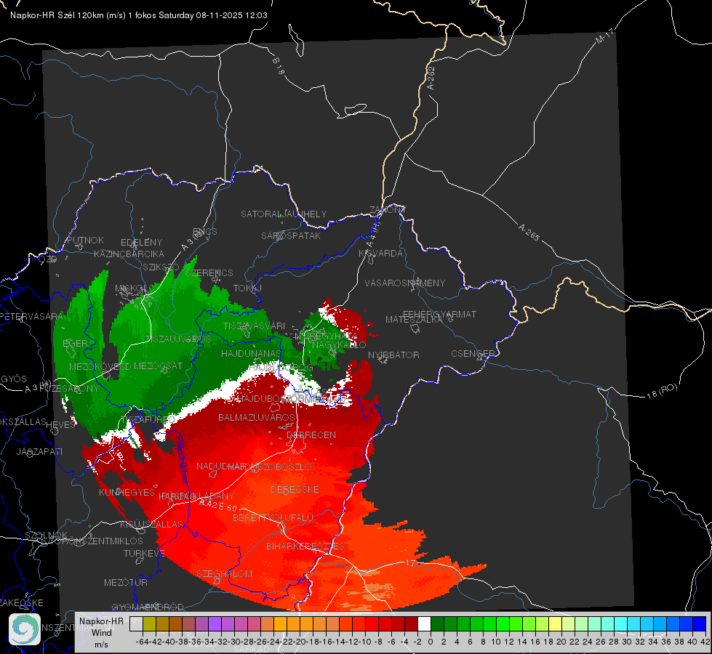Click the SÁROSPATAK city label
The height and width of the screenshot is (654, 712).
(x=291, y=236)
